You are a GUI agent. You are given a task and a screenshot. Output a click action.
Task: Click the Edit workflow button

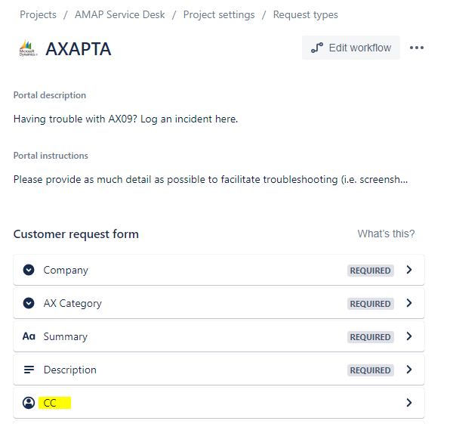click(350, 48)
